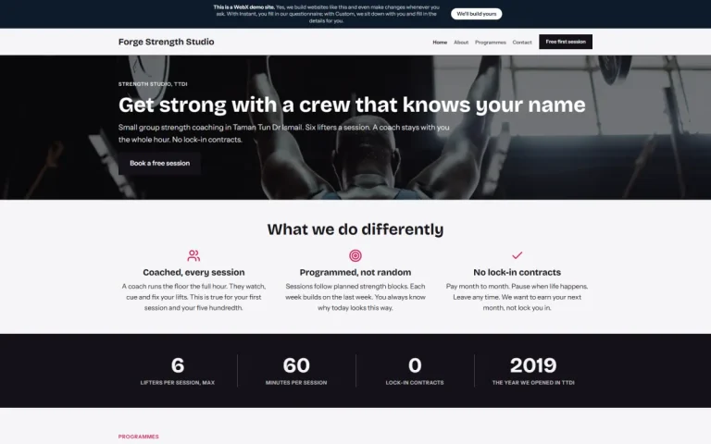Click the We'll build yours button
Viewport: 711px width, 444px height.
point(476,14)
